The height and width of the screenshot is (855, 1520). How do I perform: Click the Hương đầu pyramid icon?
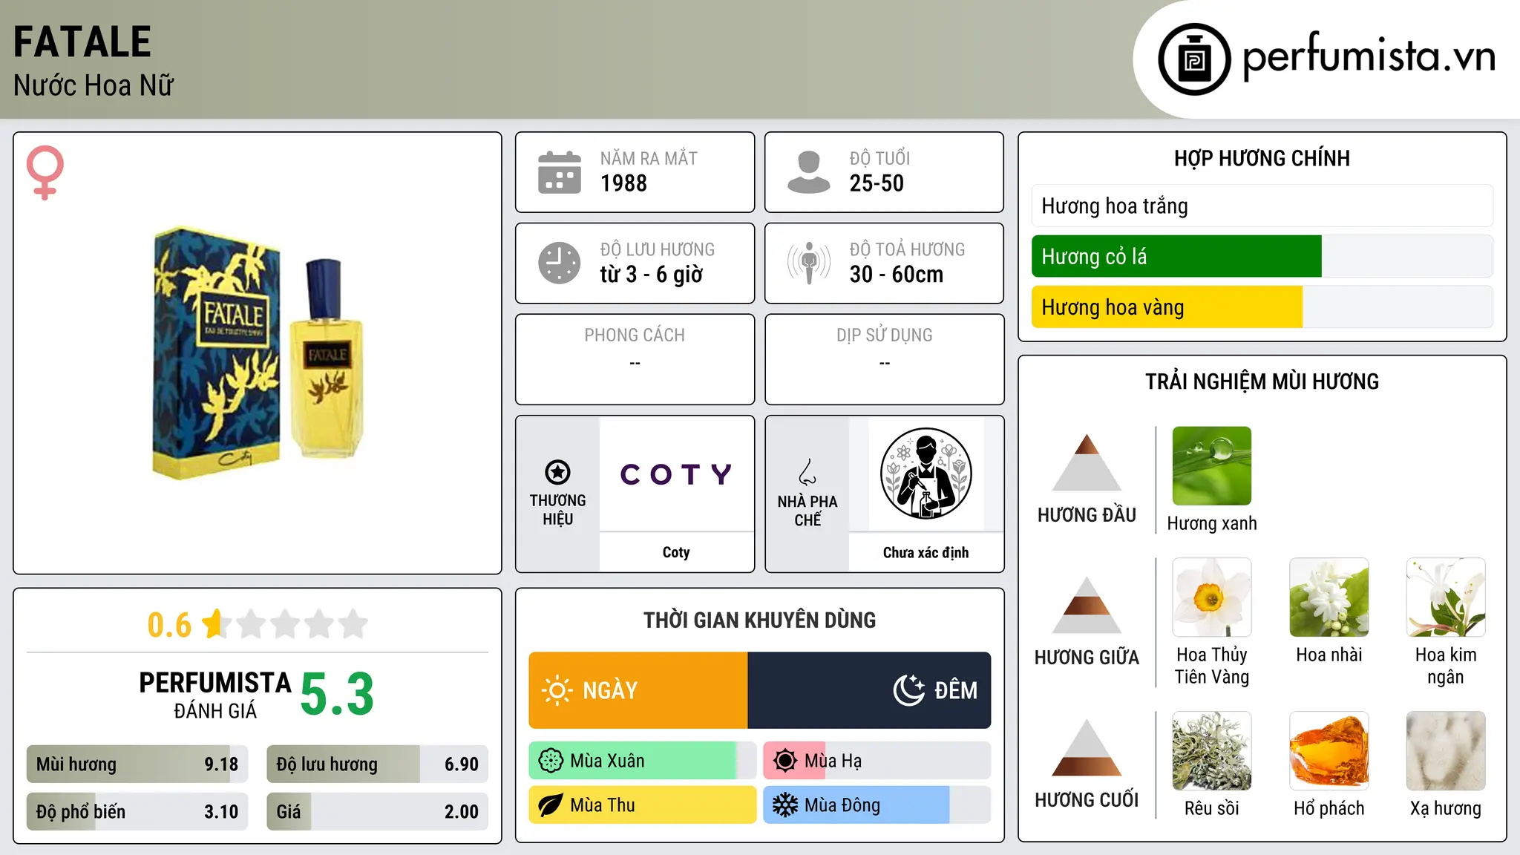pyautogui.click(x=1087, y=462)
